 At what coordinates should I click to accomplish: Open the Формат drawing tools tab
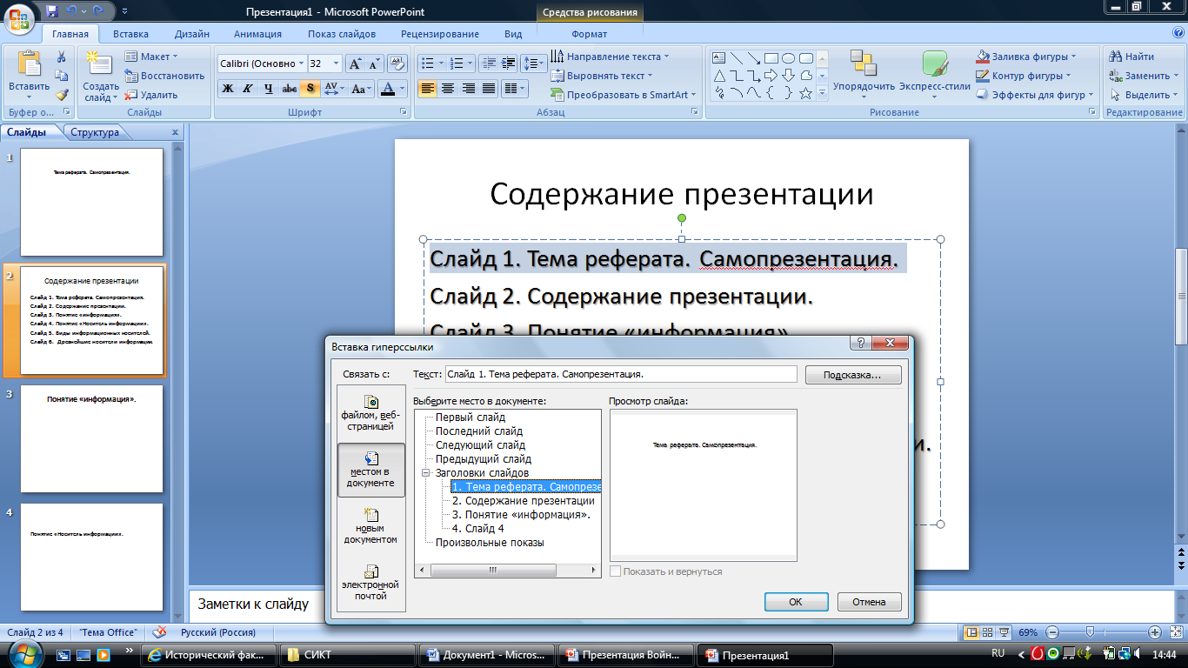point(590,34)
